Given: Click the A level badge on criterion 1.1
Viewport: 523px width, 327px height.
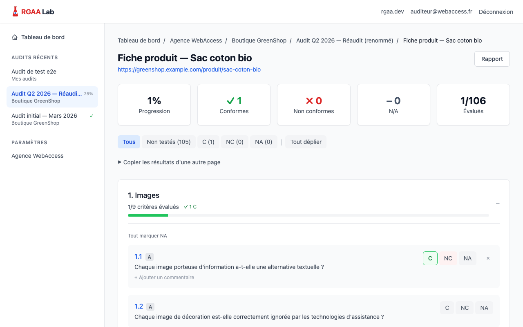Looking at the screenshot, I should click(149, 257).
